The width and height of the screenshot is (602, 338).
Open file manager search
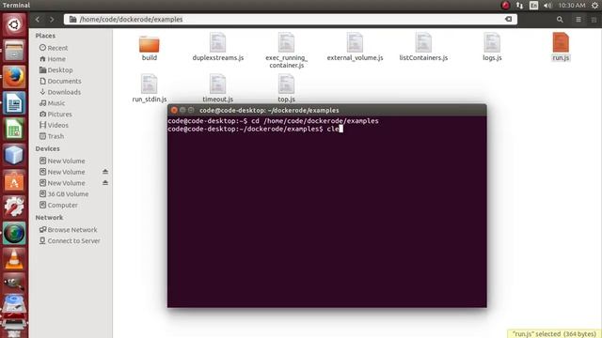(x=560, y=19)
